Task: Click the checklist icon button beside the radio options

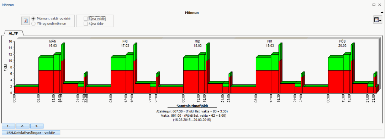Action: (x=25, y=21)
